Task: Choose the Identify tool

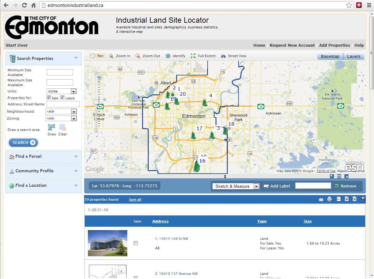Action: pos(175,56)
